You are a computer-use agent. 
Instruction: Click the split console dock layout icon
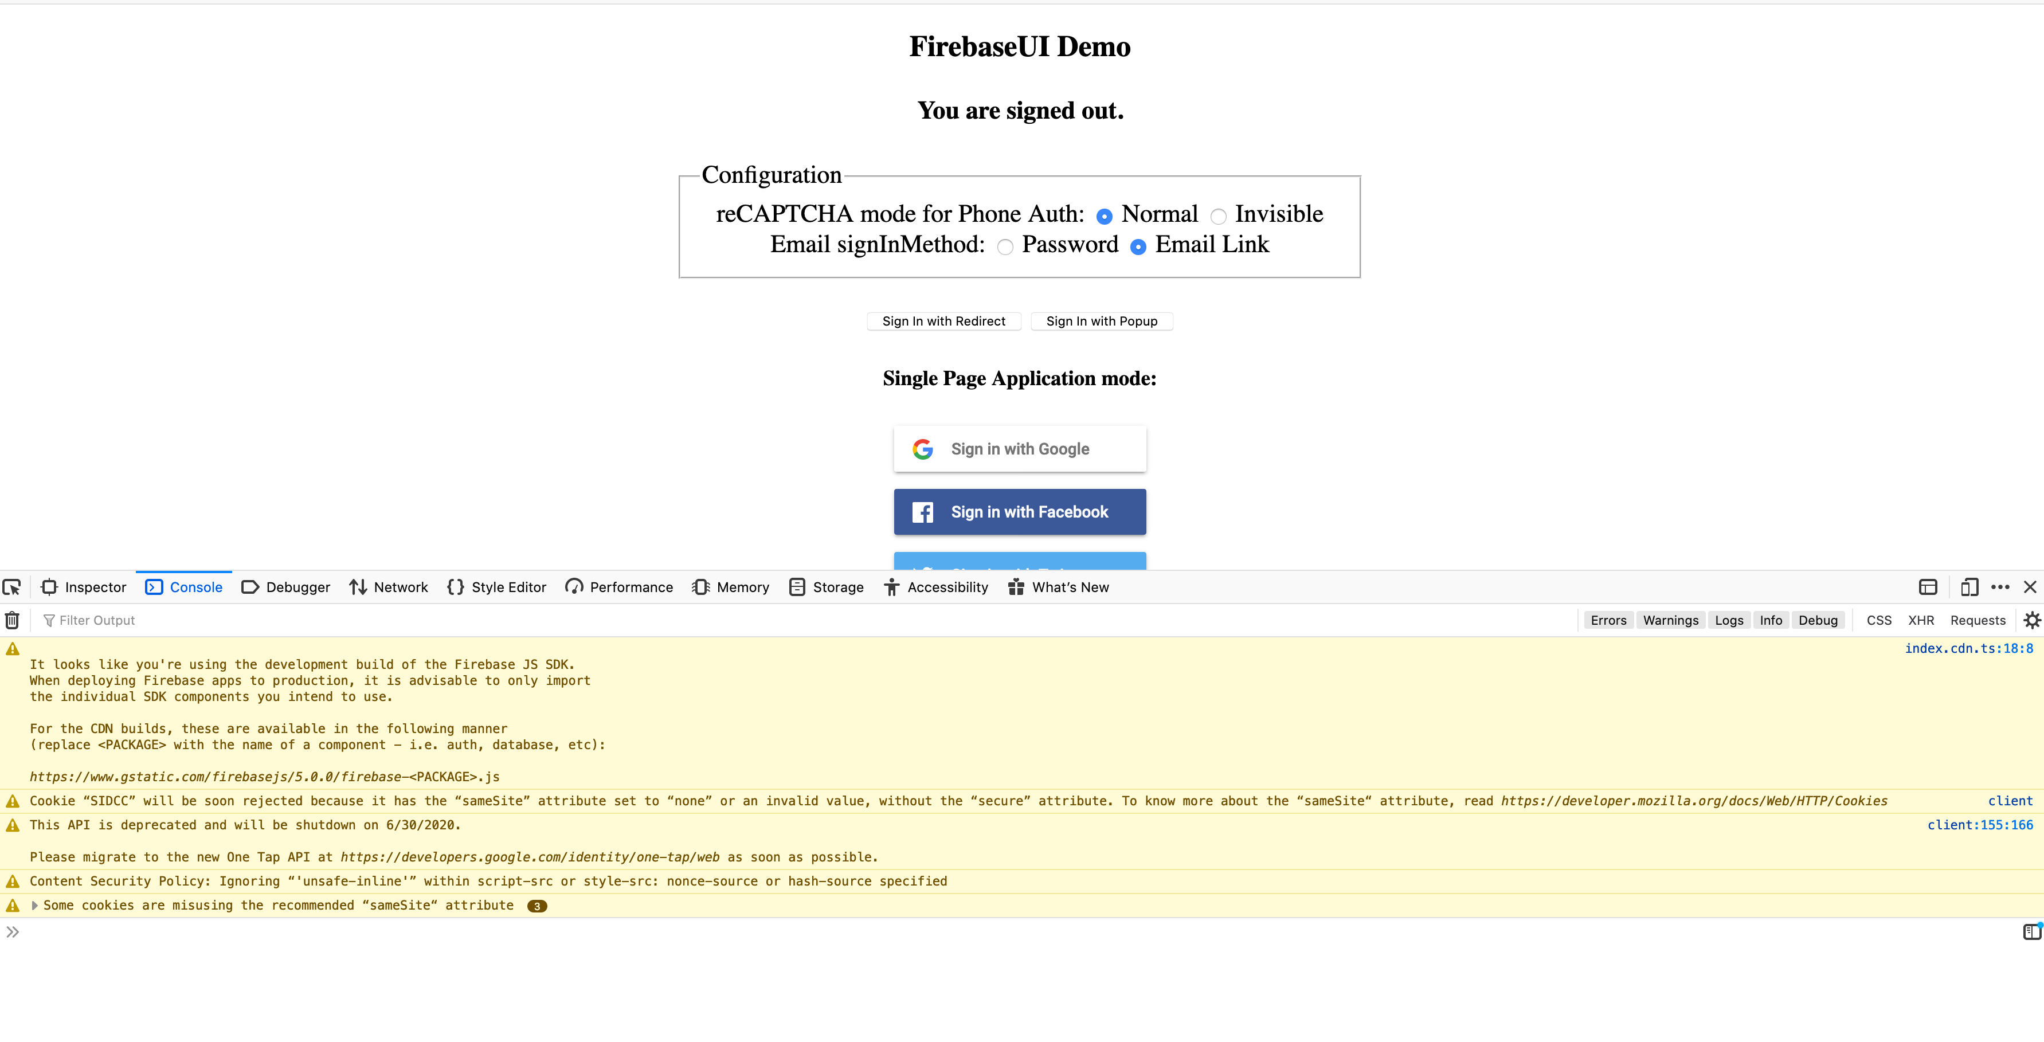point(1928,586)
